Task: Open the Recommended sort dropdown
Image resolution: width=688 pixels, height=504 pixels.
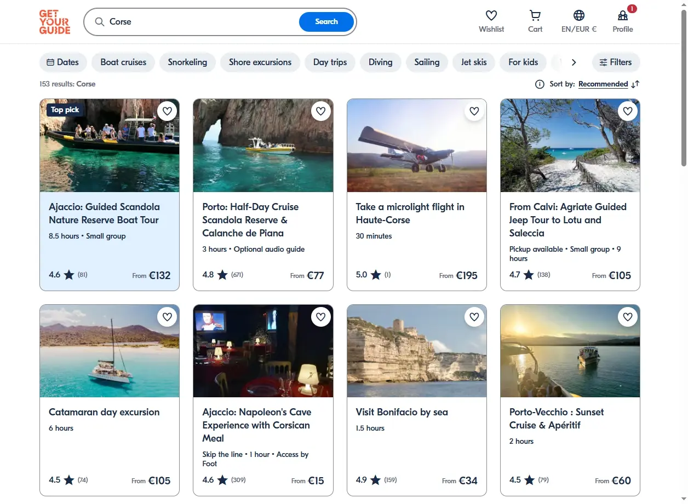Action: (603, 84)
